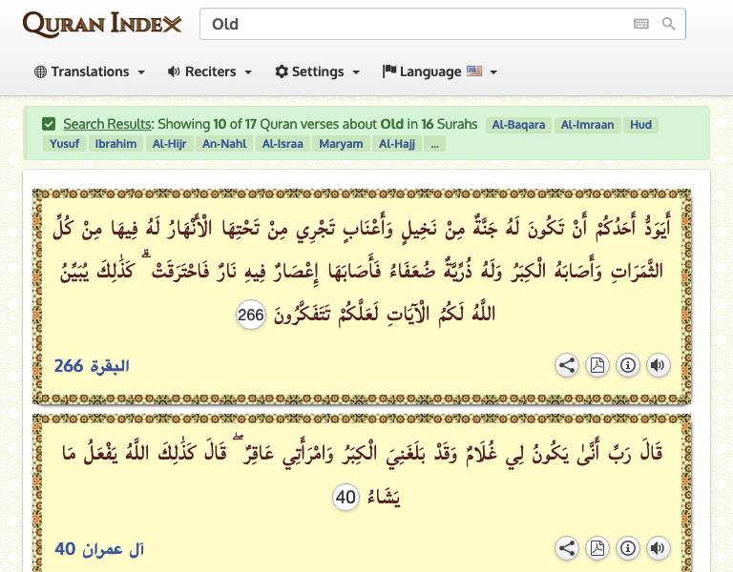Pick the An-Nahl surah tag

pyautogui.click(x=224, y=143)
